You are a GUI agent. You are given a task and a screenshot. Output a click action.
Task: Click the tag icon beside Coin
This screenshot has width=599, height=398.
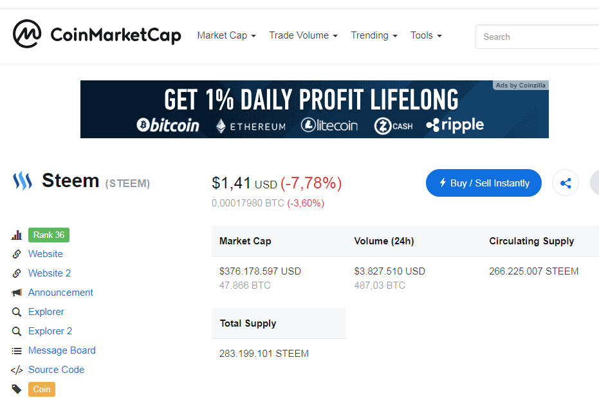[x=17, y=389]
